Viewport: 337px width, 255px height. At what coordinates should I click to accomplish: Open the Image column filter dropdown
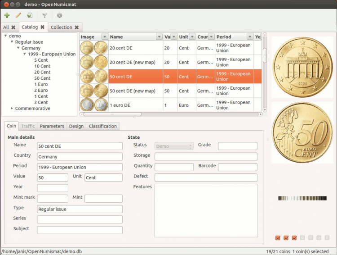[x=105, y=37]
